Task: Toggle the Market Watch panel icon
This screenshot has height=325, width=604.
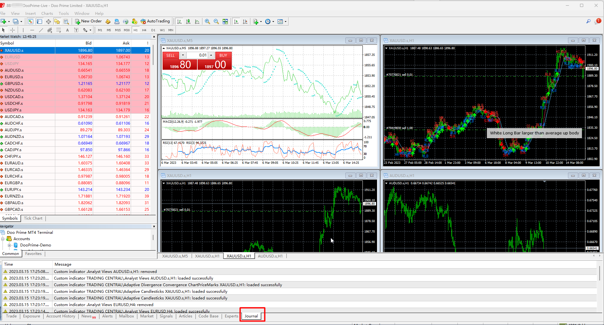Action: (x=30, y=21)
